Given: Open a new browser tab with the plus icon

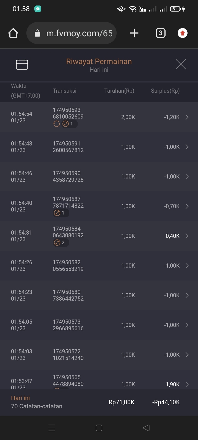Looking at the screenshot, I should pyautogui.click(x=134, y=33).
